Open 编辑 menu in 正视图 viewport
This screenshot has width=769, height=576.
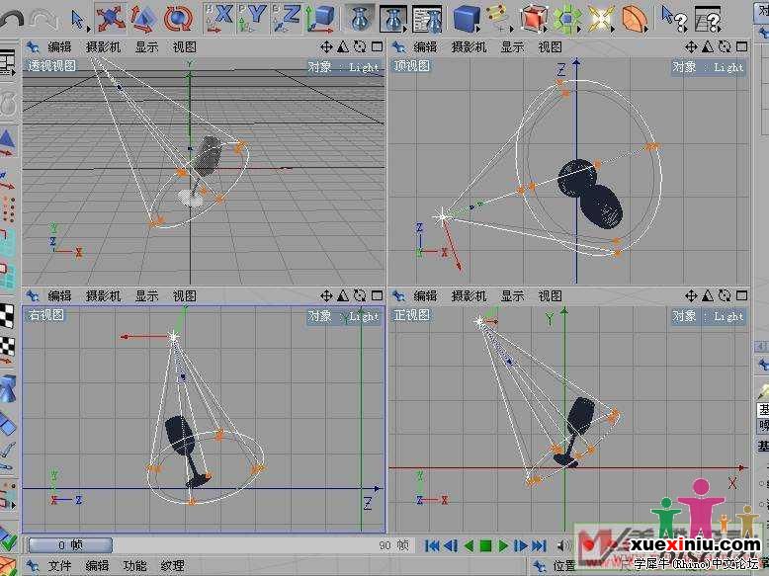tap(425, 296)
